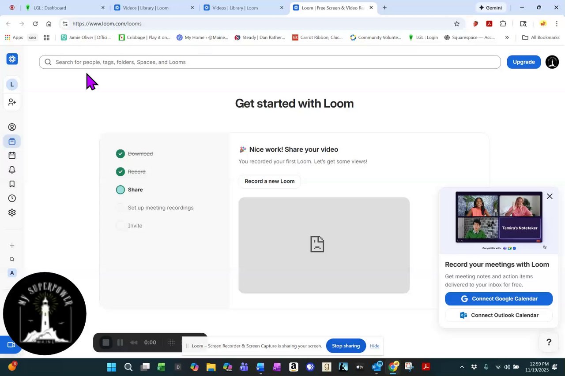Open the Apps shortcut in bookmarks bar

point(14,37)
